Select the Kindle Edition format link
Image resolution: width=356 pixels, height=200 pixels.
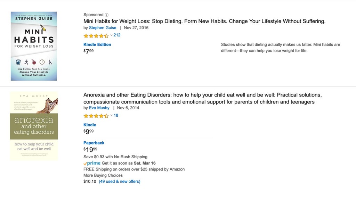coord(97,44)
